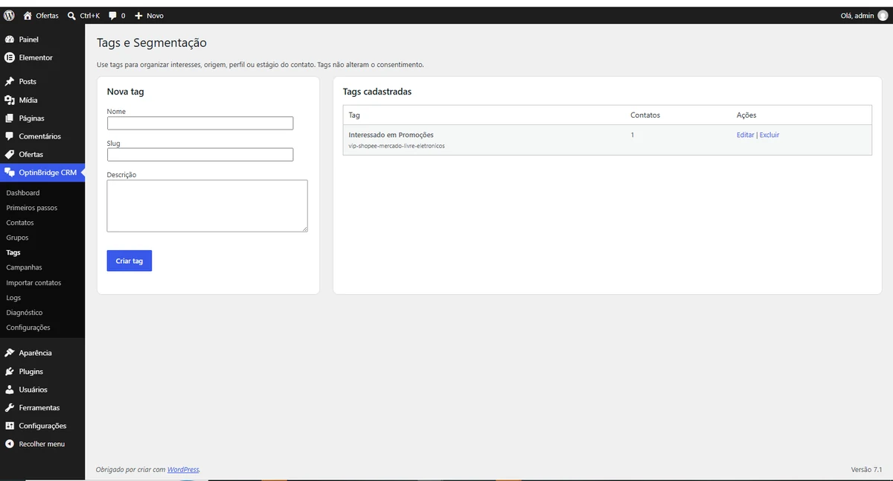Click the slug vip-shopee-mercado-livre-eletronicos
The height and width of the screenshot is (481, 893).
(x=397, y=146)
